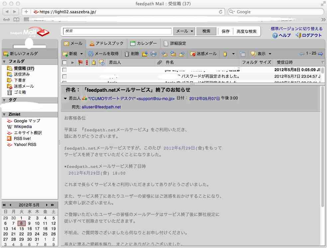Open the メール search type dropdown
The image size is (327, 248).
point(184,31)
